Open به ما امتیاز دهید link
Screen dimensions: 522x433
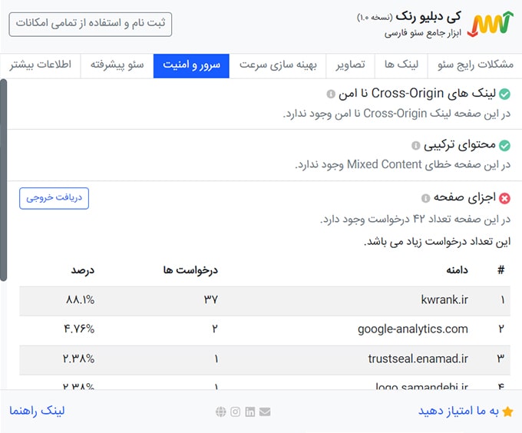[x=458, y=412]
